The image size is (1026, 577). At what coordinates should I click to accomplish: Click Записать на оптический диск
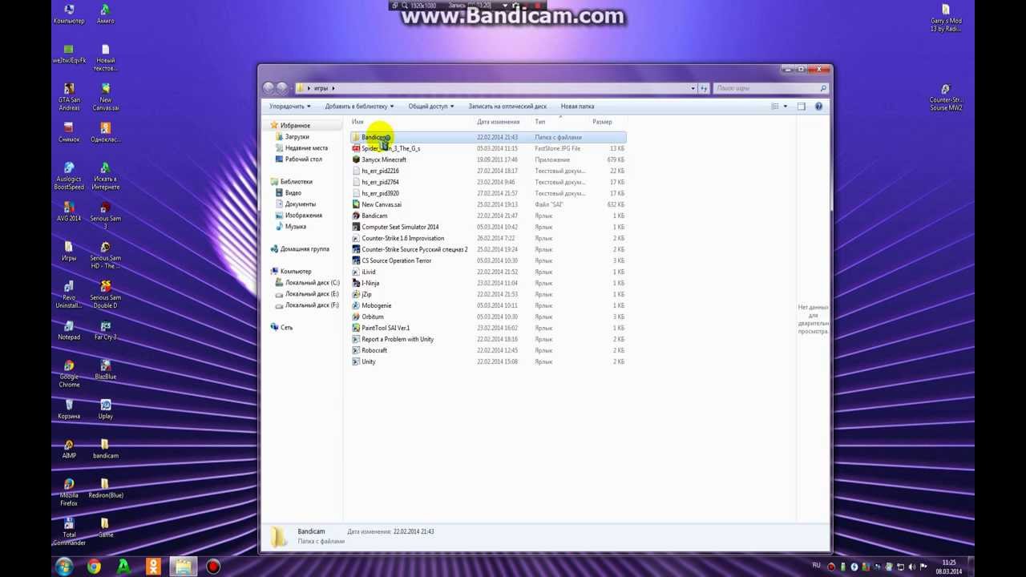click(x=507, y=106)
